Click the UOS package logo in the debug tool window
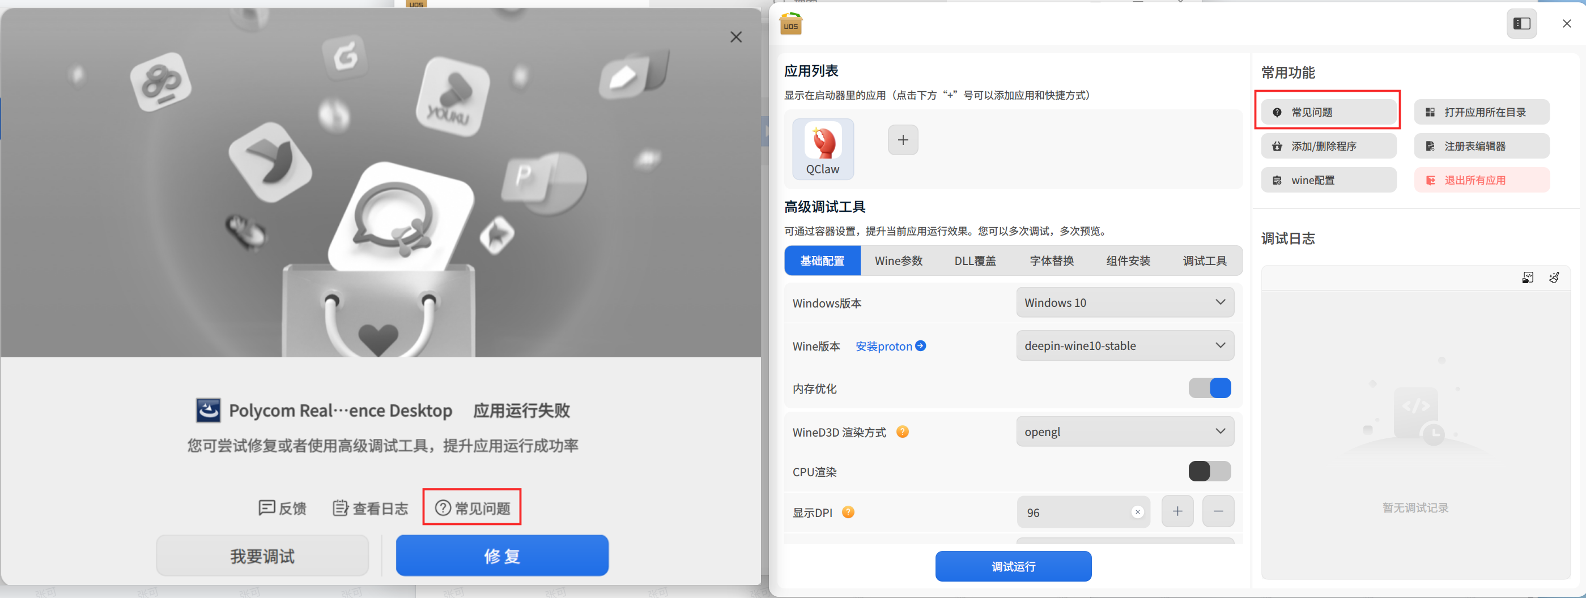 tap(790, 23)
